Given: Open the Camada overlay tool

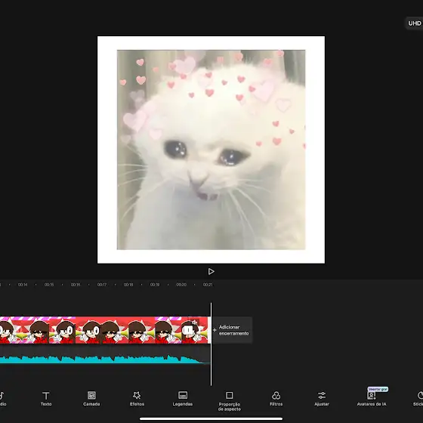Looking at the screenshot, I should [x=91, y=399].
